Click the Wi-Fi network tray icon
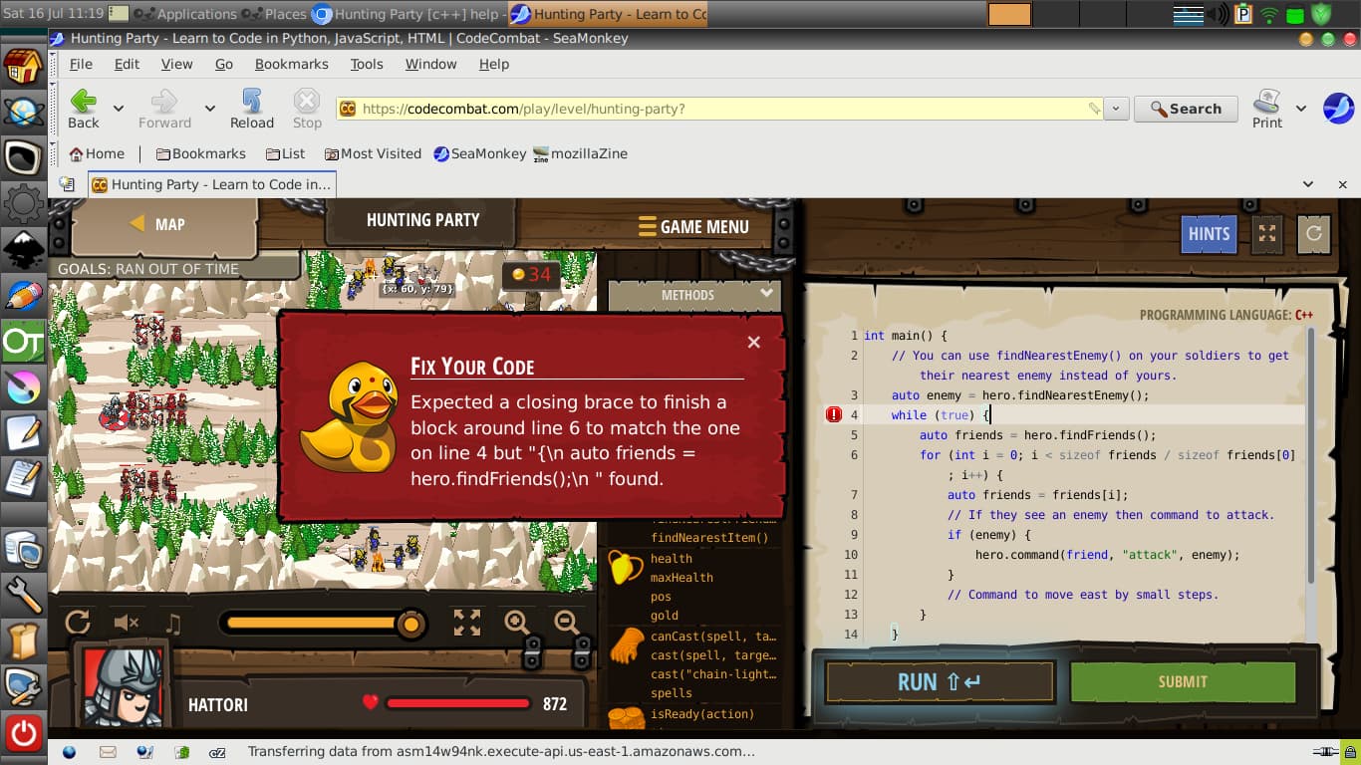Screen dimensions: 1361x765 (x=1269, y=14)
